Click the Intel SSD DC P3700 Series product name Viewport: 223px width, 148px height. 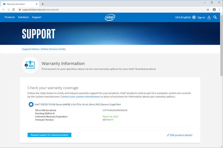pos(78,104)
